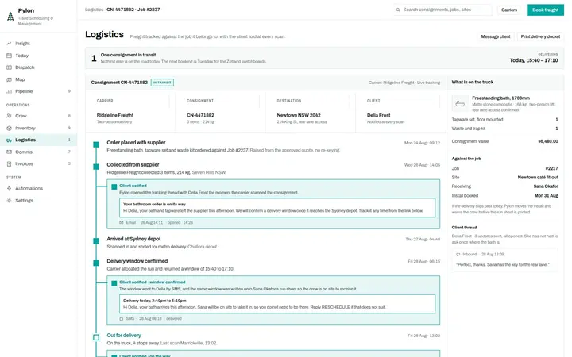The height and width of the screenshot is (357, 572).
Task: Click the Book freight button
Action: tap(545, 10)
